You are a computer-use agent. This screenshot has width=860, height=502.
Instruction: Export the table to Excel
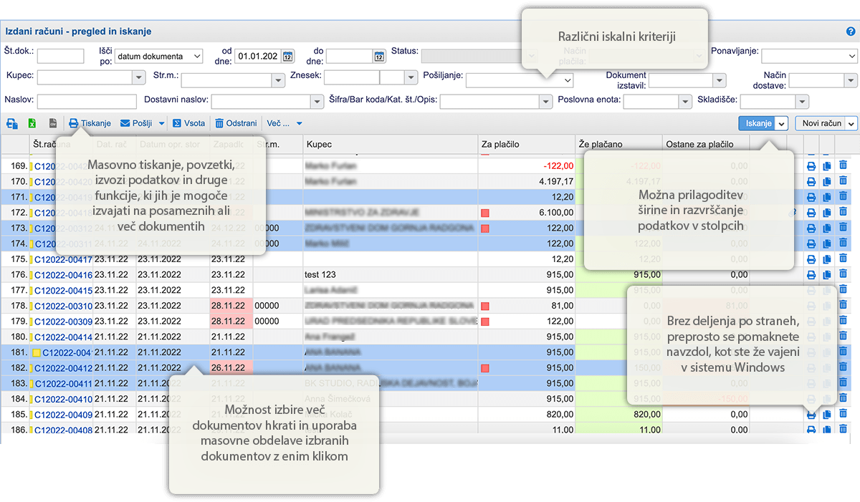(x=31, y=122)
